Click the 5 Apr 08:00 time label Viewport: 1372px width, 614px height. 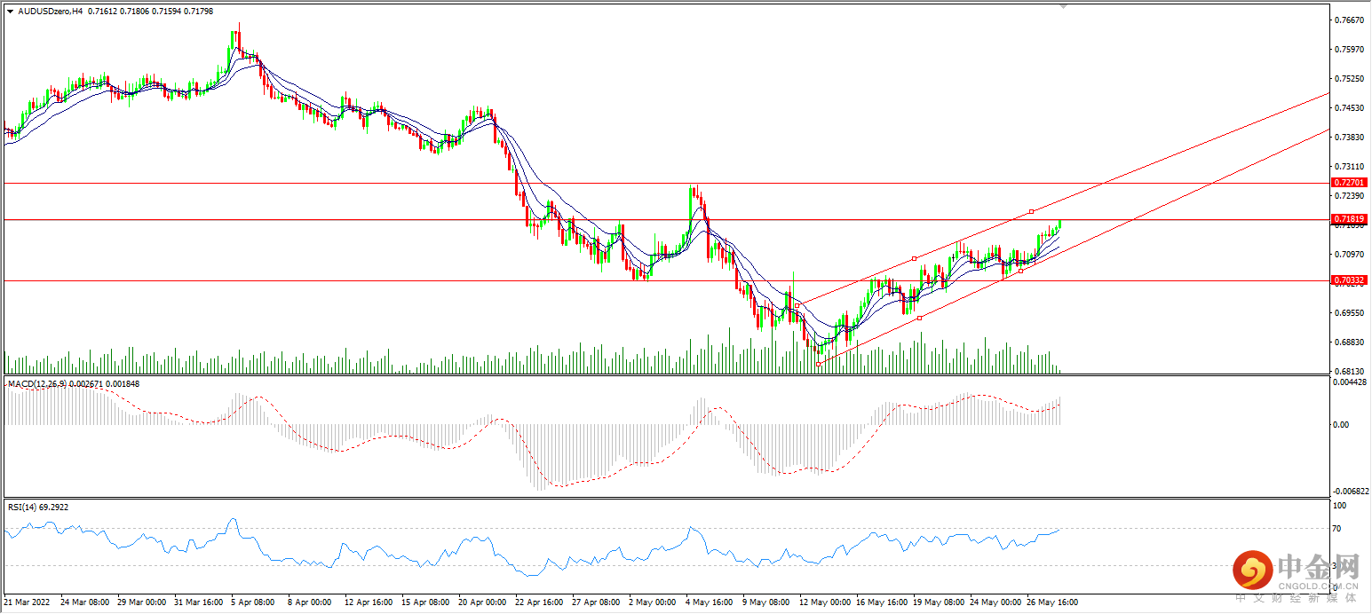coord(253,602)
